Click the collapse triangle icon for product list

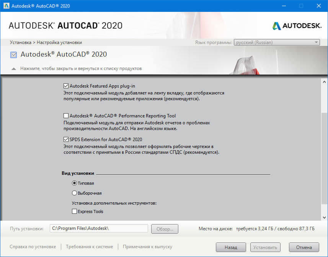coord(14,69)
